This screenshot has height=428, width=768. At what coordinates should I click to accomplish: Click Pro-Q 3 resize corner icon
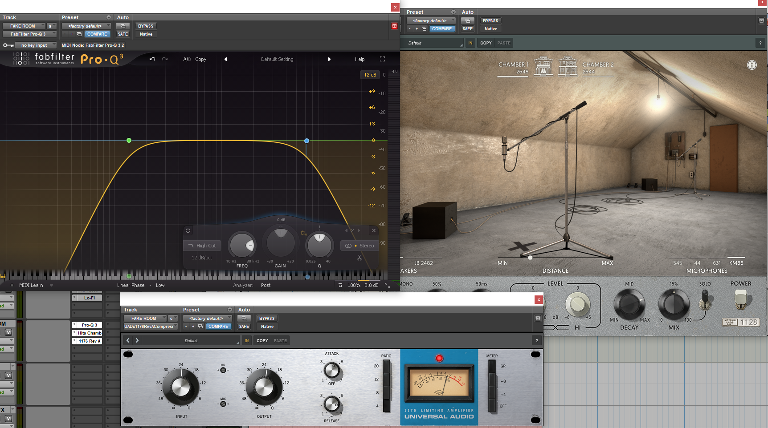pos(387,286)
